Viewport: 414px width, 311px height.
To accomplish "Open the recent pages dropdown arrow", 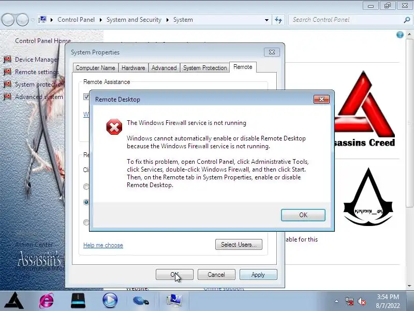I will pyautogui.click(x=33, y=20).
